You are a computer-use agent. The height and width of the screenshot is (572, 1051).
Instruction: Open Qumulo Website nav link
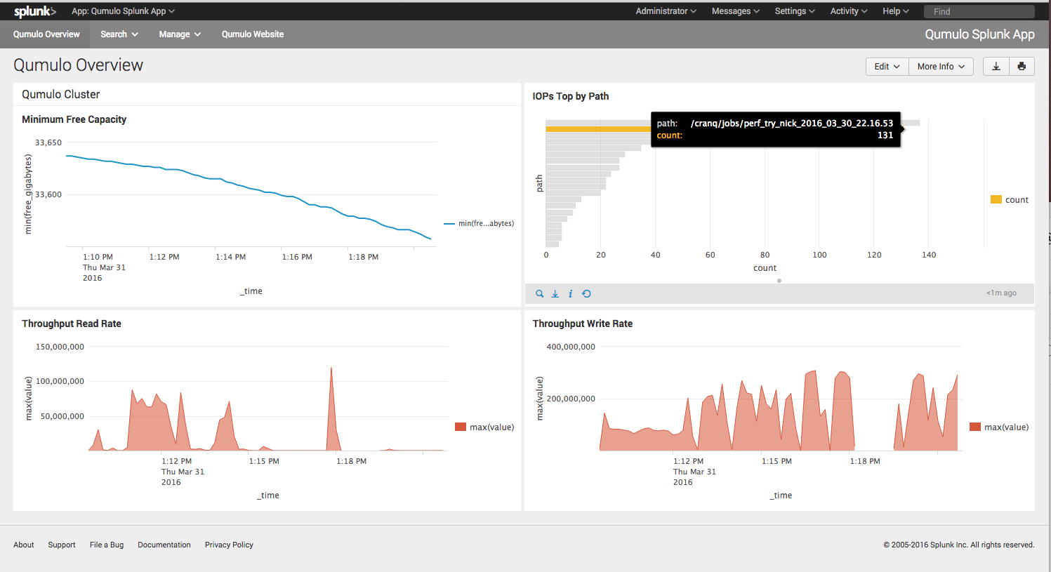[253, 34]
